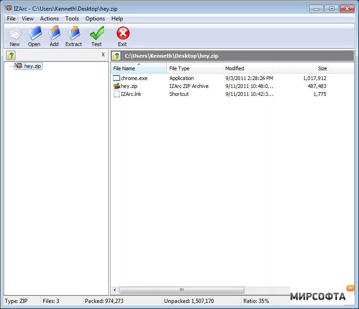Open the Actions menu
Viewport: 359px width, 309px height.
pyautogui.click(x=49, y=19)
